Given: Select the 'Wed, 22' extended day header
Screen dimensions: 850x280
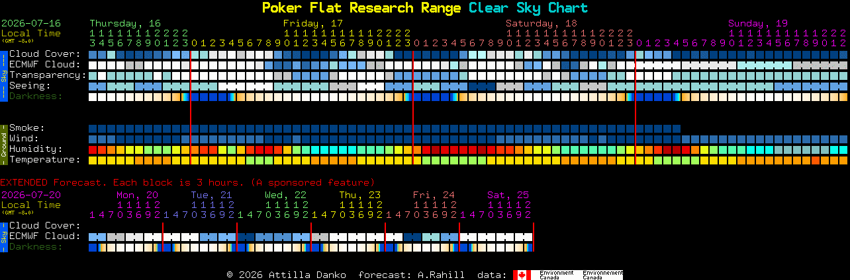Looking at the screenshot, I should tap(285, 195).
